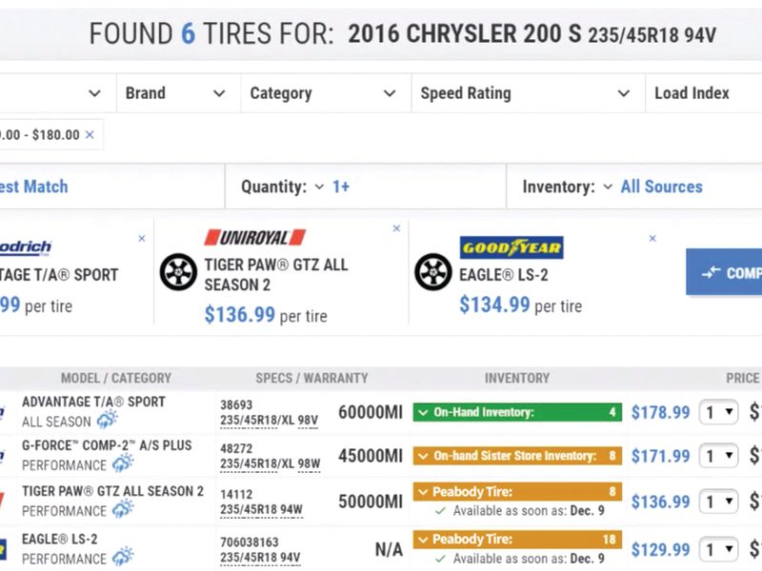Click the $178.99 price
Image resolution: width=762 pixels, height=571 pixels.
coord(660,413)
